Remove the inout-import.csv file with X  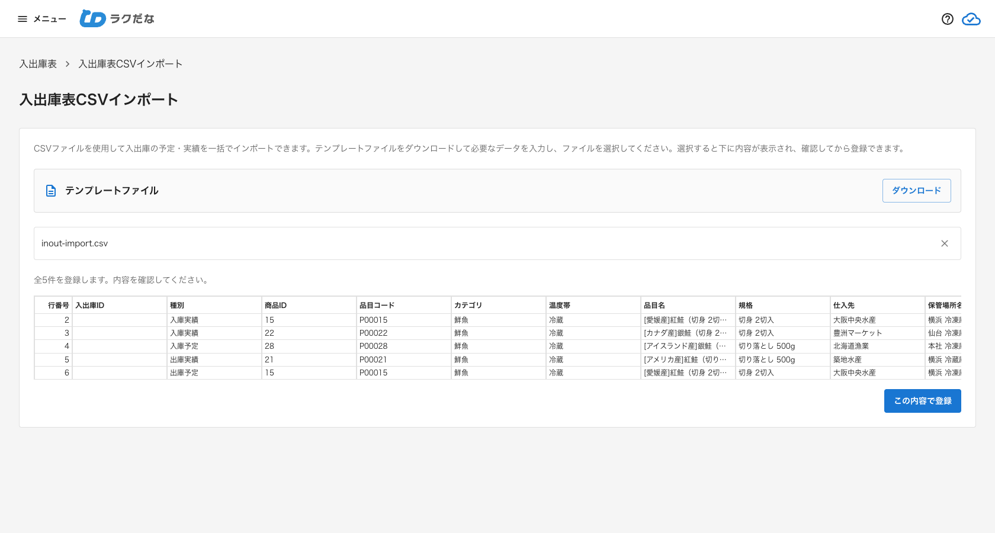(x=945, y=243)
